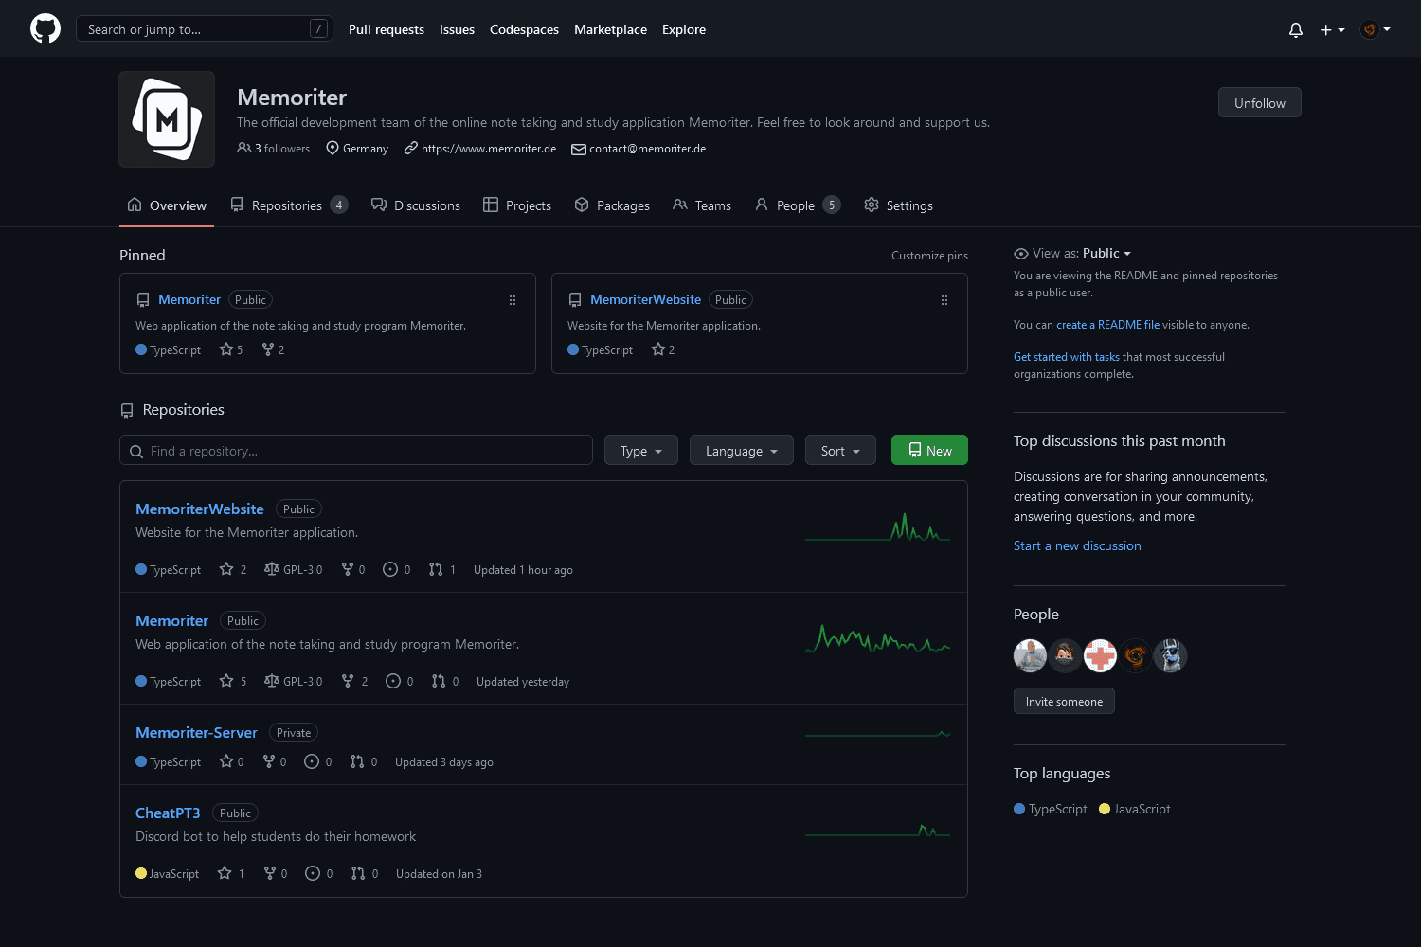
Task: Click the kebab menu on MemoriterWebsite pinned card
Action: click(944, 300)
